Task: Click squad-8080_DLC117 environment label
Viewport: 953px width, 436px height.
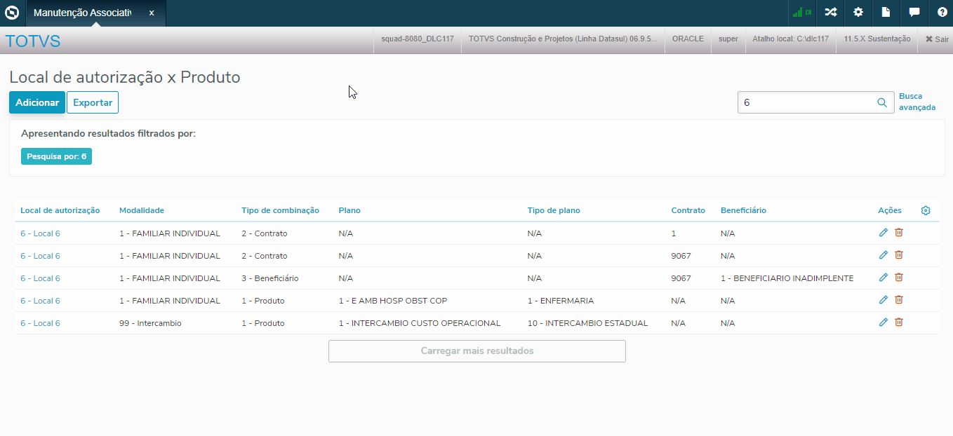Action: click(x=417, y=39)
